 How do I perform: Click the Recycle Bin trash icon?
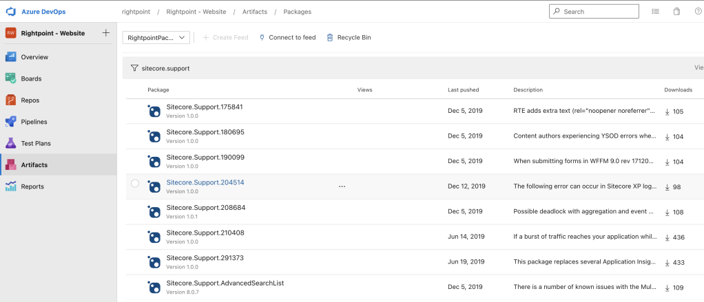pos(330,38)
